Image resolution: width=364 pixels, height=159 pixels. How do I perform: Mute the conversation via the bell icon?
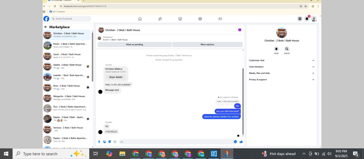click(276, 49)
